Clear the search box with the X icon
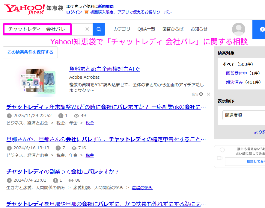Screen dimensions: 265x208 [x=87, y=29]
